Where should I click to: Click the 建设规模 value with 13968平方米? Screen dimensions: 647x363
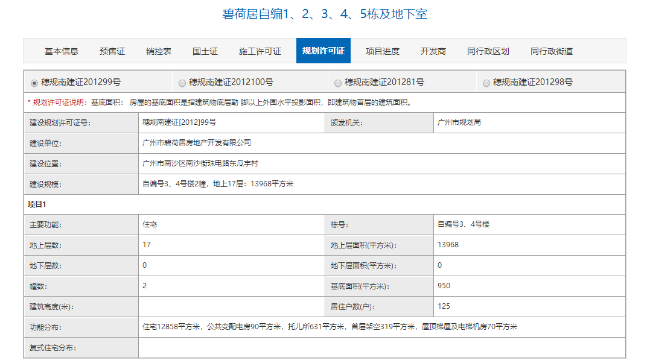tap(218, 184)
